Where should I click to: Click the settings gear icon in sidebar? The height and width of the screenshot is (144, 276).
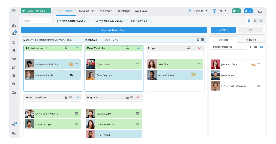14,84
